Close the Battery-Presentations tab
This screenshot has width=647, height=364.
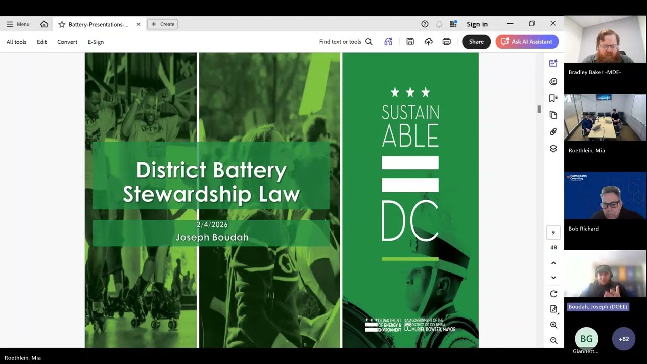(138, 24)
